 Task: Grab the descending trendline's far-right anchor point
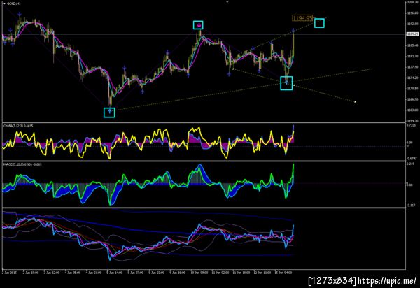click(x=355, y=102)
